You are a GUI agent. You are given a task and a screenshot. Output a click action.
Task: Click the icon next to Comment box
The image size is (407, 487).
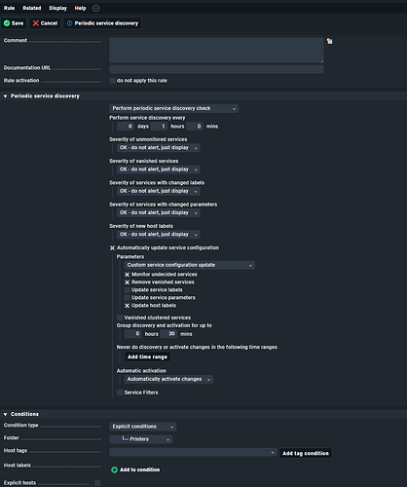click(330, 41)
